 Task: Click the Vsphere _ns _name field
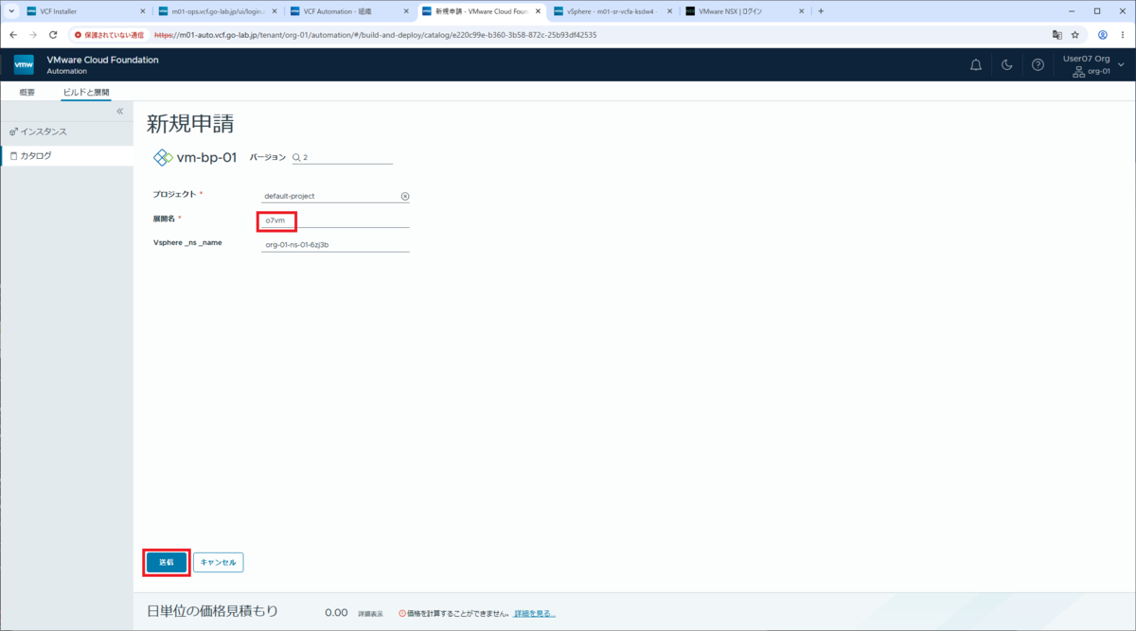(x=335, y=244)
